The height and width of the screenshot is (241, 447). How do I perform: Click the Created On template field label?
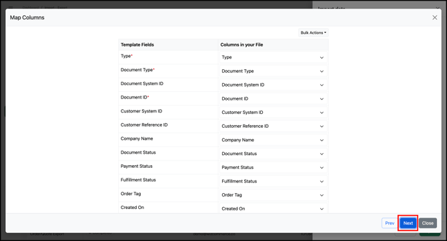pos(132,208)
